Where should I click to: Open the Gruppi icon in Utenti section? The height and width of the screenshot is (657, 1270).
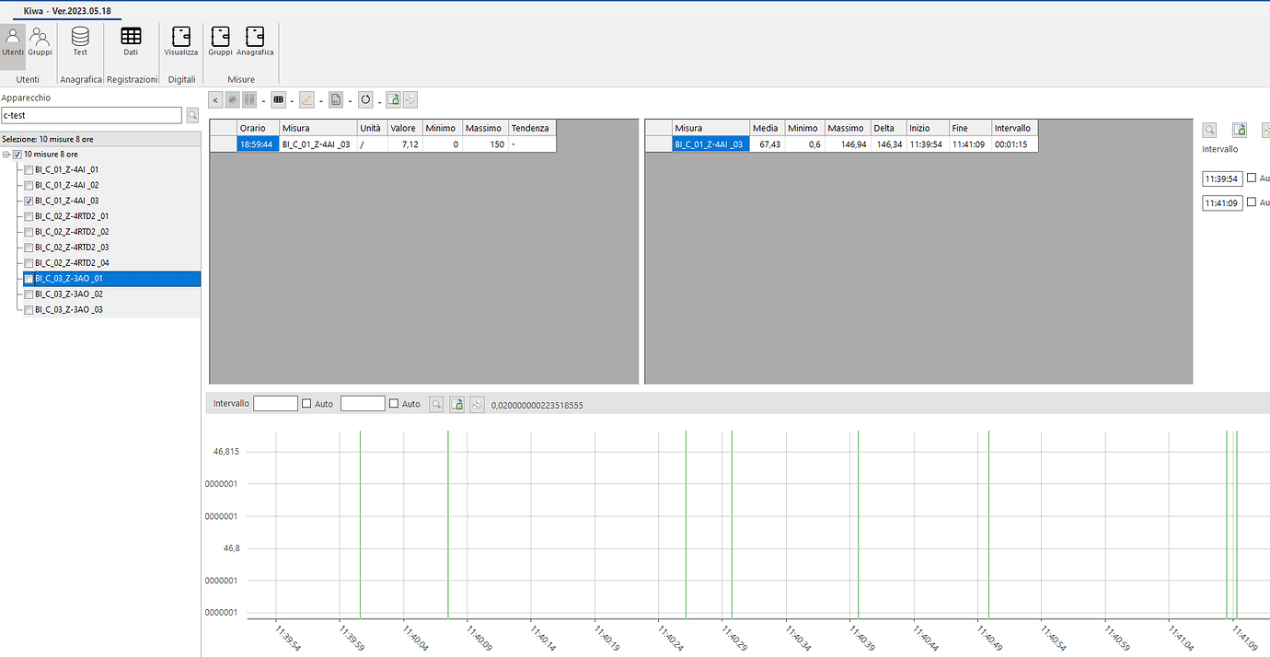[40, 43]
